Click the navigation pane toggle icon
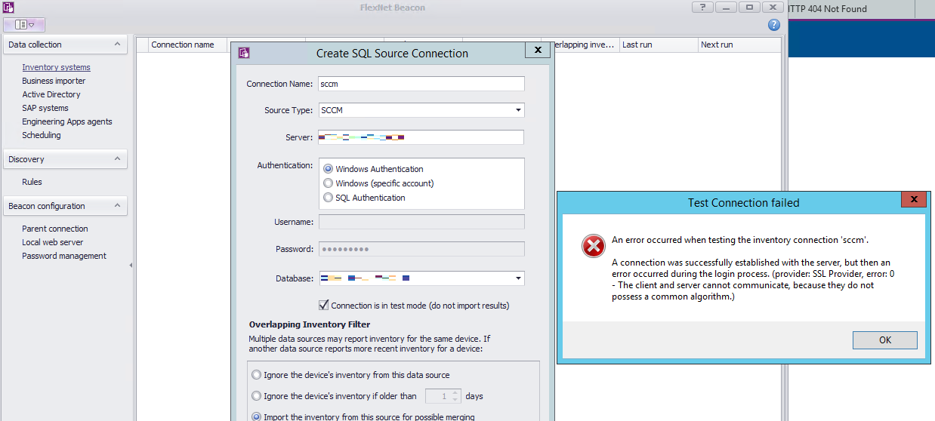935x421 pixels. click(24, 25)
